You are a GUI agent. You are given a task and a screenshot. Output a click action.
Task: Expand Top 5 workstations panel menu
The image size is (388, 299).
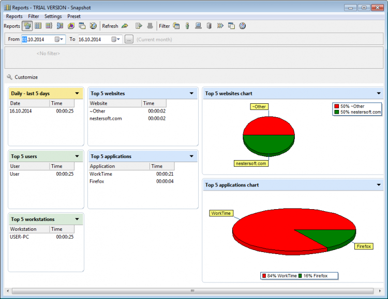[77, 219]
